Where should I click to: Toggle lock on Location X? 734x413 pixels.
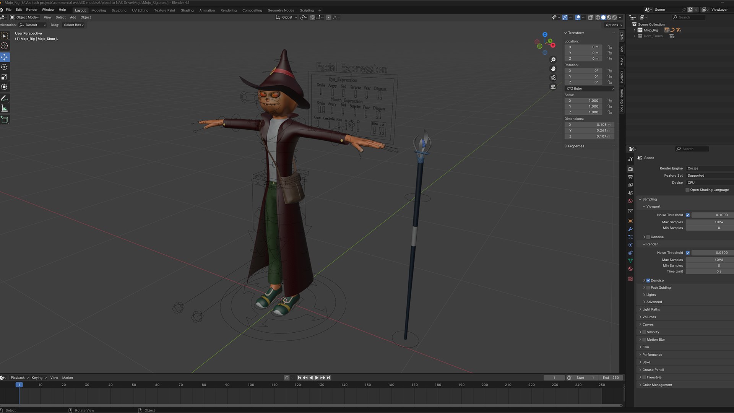pos(610,47)
